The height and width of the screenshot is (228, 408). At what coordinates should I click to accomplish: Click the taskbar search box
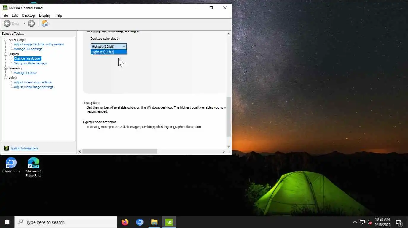point(66,222)
